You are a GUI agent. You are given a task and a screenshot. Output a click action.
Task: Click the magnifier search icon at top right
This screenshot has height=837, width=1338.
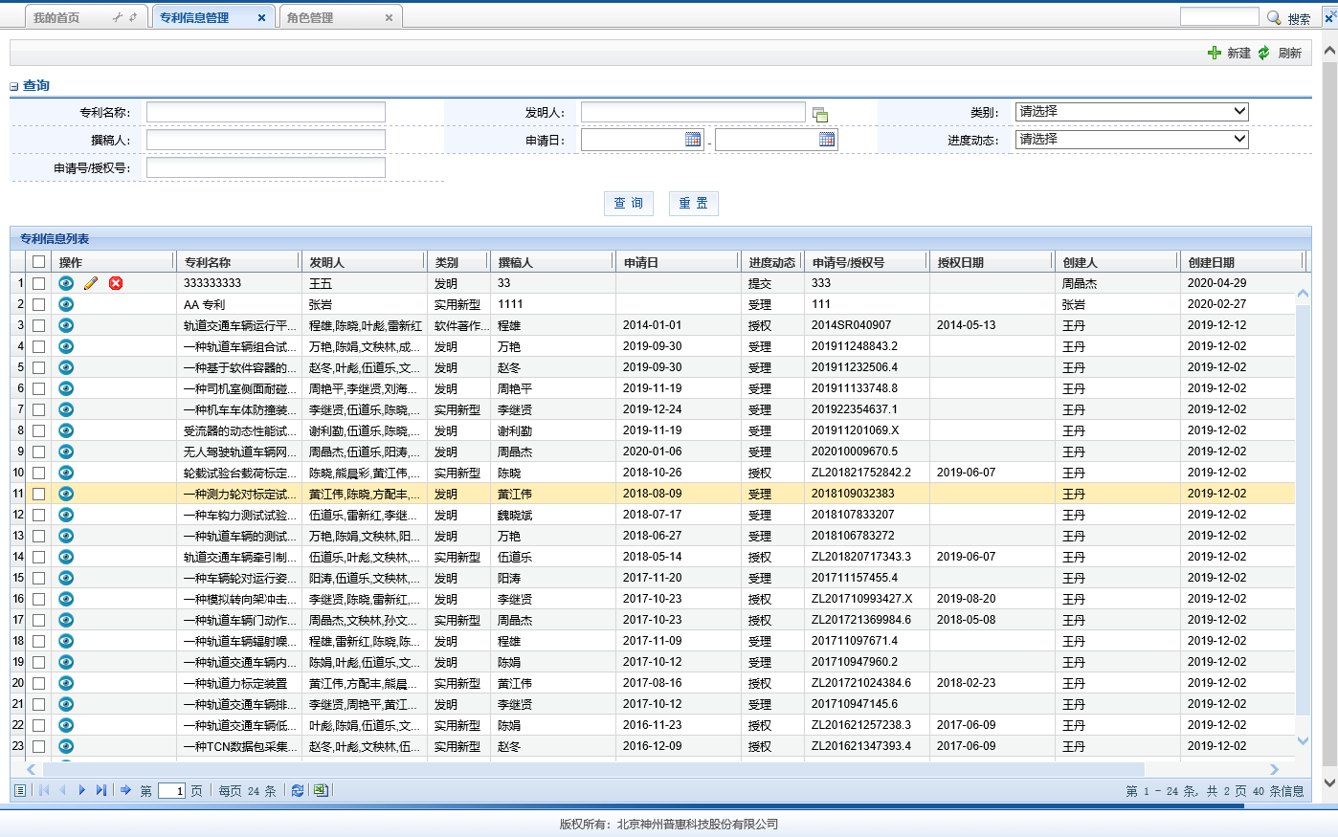point(1274,17)
